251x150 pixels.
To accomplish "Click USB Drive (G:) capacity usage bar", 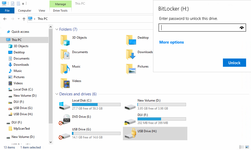I will tap(96, 133).
